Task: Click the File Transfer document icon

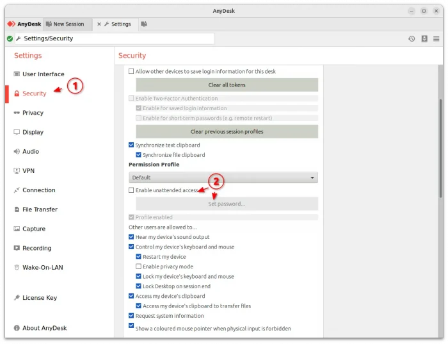Action: pos(17,209)
